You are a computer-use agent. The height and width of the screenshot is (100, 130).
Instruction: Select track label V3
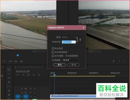[x=26, y=89]
